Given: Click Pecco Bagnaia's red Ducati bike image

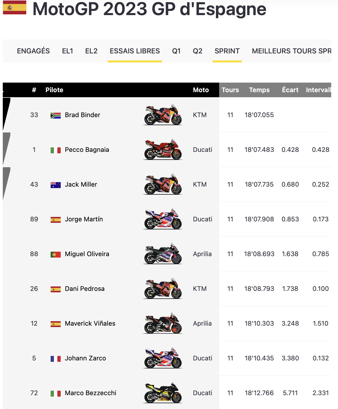Looking at the screenshot, I should [163, 149].
